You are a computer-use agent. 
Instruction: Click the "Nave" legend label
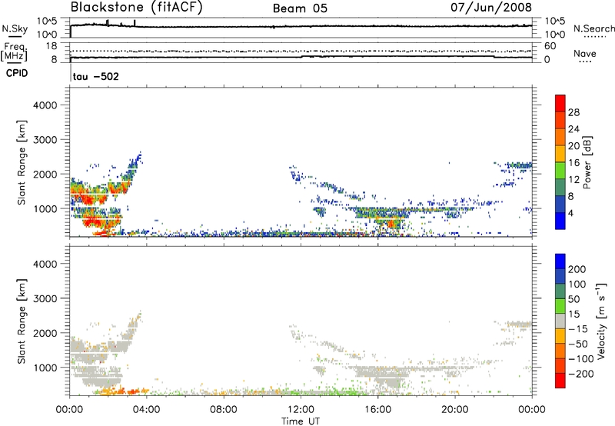pos(585,53)
